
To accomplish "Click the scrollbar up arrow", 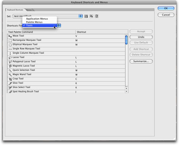I will coord(126,89).
